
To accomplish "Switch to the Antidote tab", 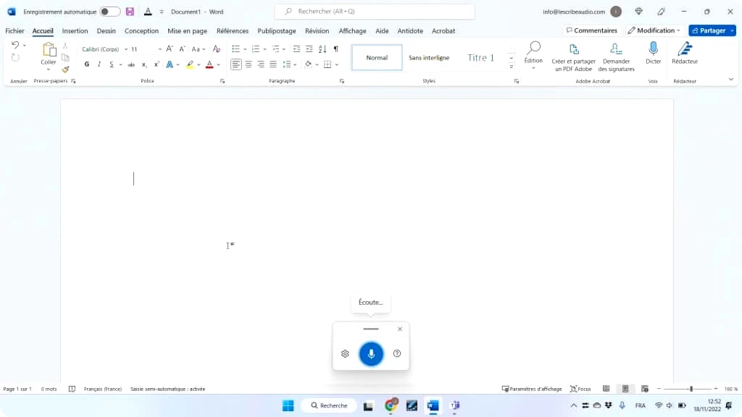I will point(410,30).
